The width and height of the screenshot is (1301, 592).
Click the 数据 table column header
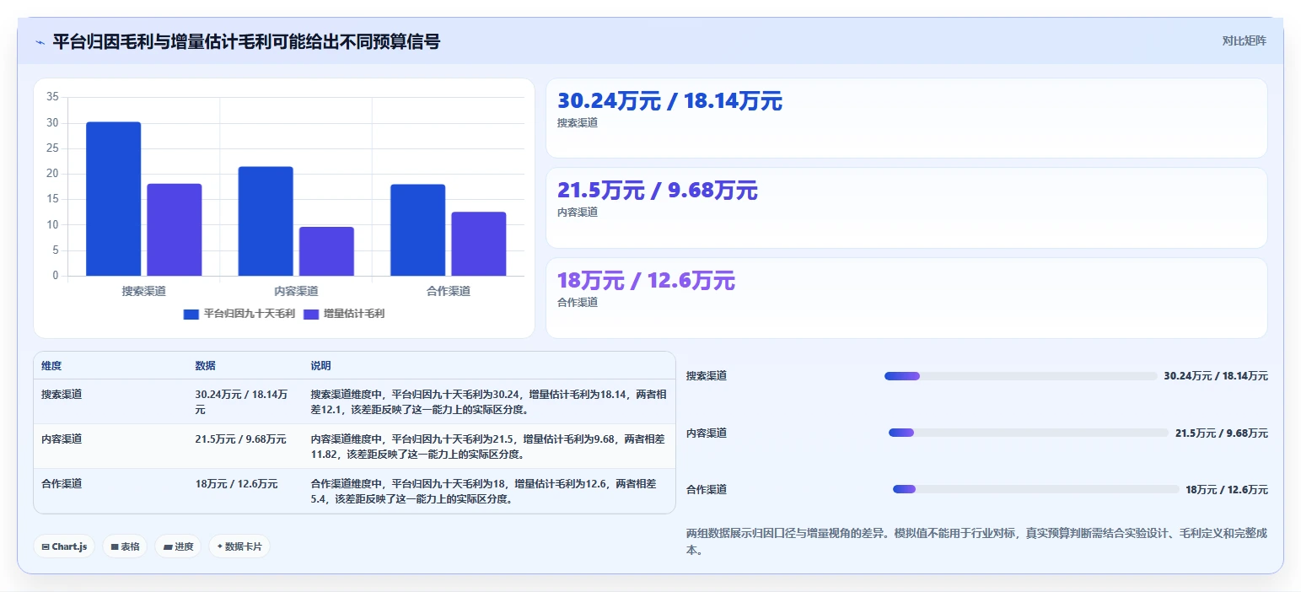click(x=206, y=366)
